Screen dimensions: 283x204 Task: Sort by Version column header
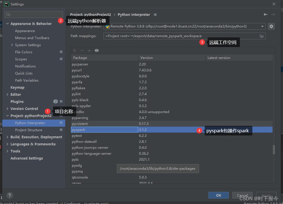pos(172,58)
